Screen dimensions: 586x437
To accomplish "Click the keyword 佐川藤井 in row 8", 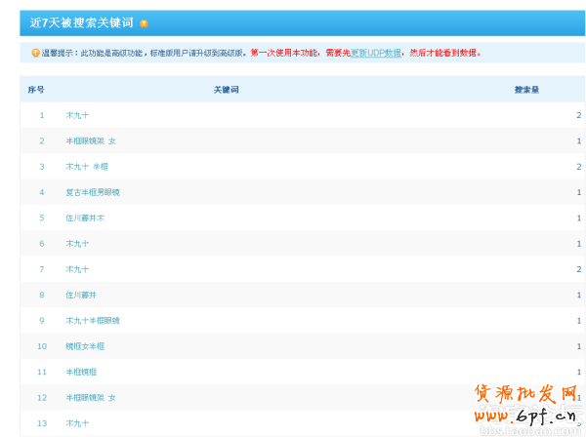I will click(x=81, y=295).
